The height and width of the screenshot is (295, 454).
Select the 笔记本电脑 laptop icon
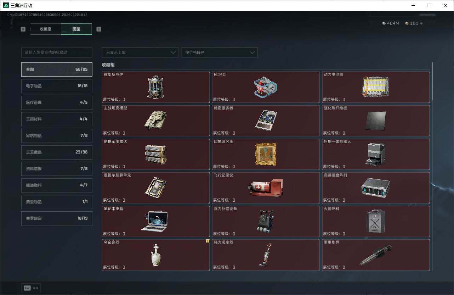(x=154, y=221)
